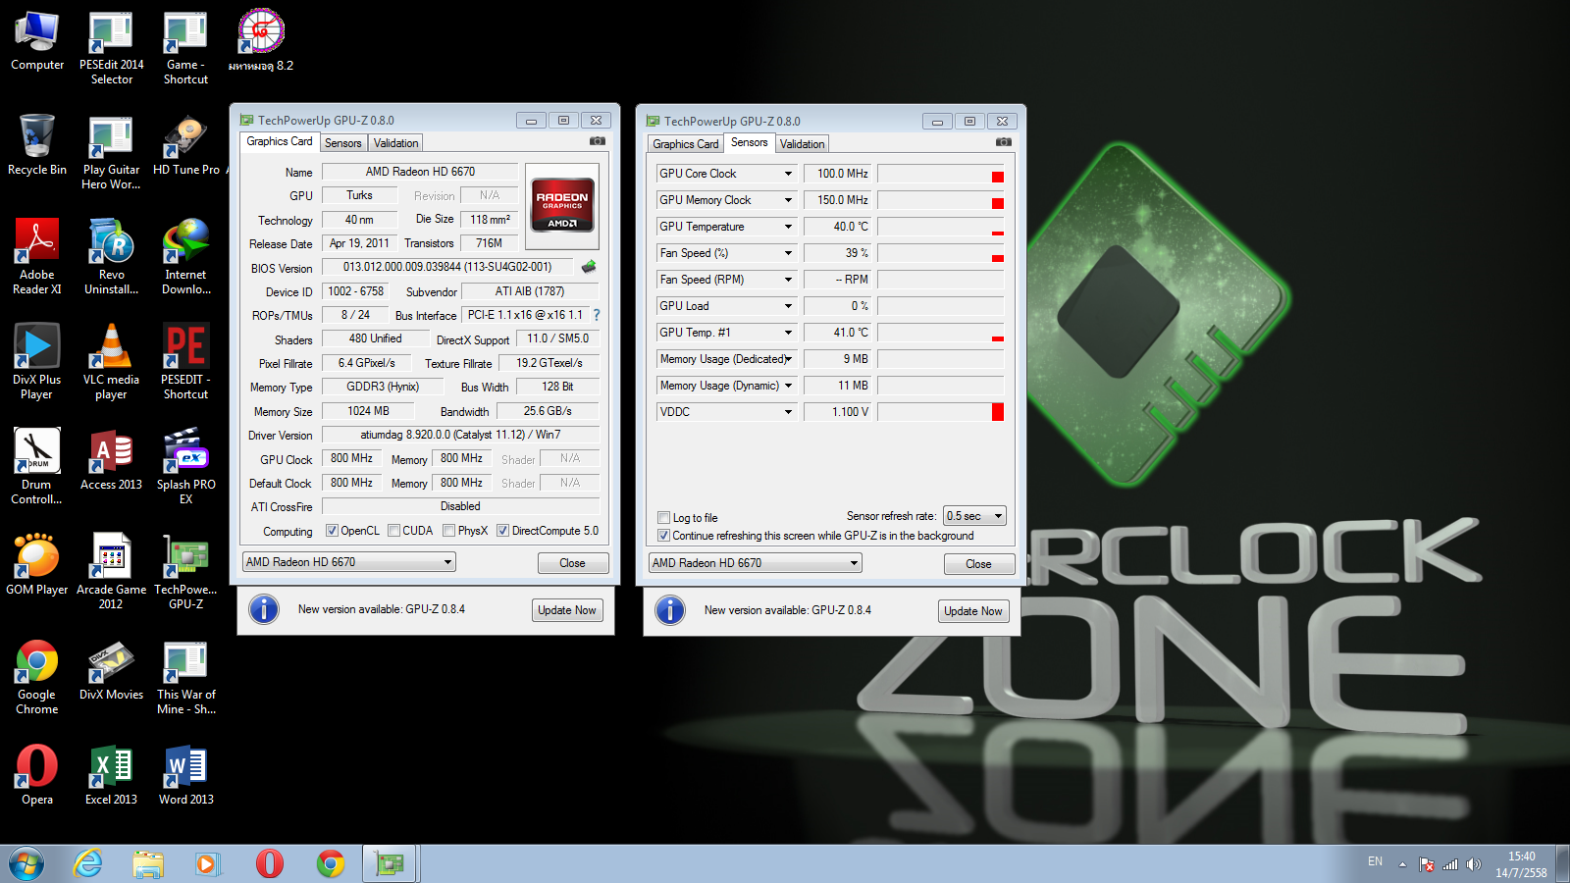1570x883 pixels.
Task: Launch TechPowerUp GPU-Z desktop shortcut
Action: (186, 572)
